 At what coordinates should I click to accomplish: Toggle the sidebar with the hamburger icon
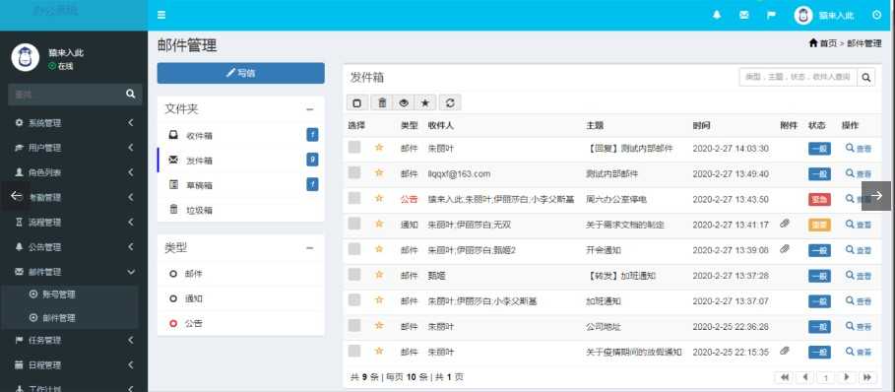click(161, 15)
